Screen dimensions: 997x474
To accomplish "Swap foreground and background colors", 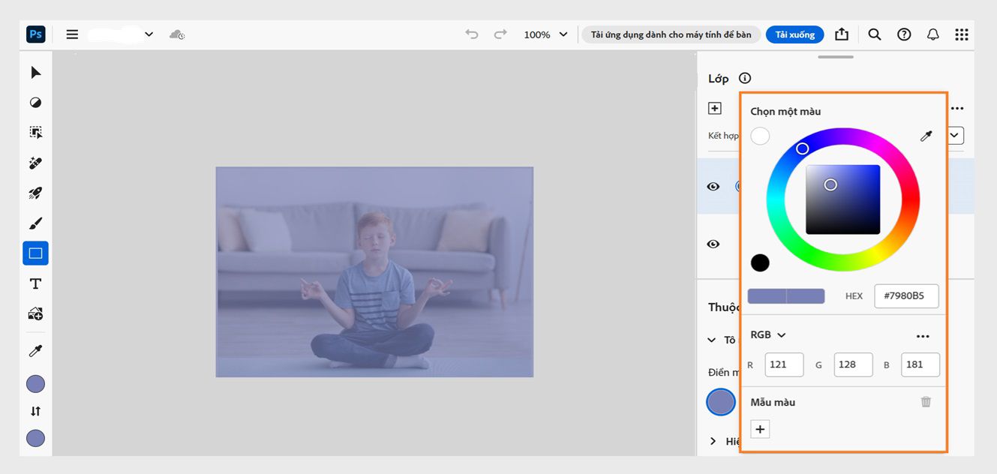I will click(x=35, y=411).
